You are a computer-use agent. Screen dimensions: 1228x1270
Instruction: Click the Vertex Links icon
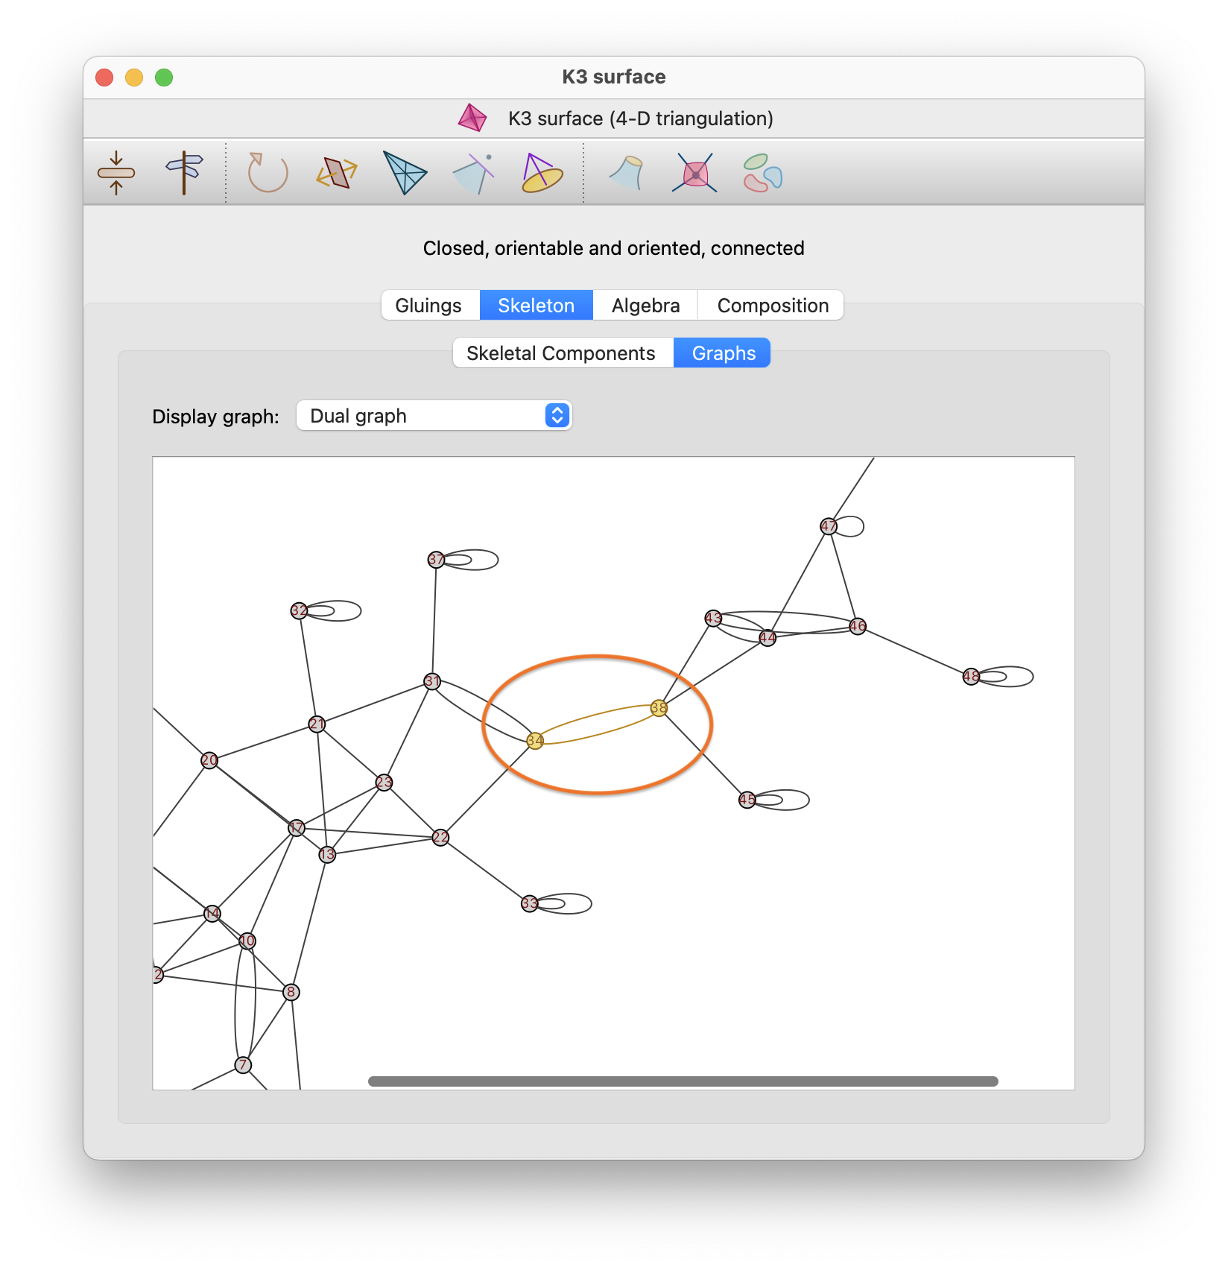click(x=694, y=173)
